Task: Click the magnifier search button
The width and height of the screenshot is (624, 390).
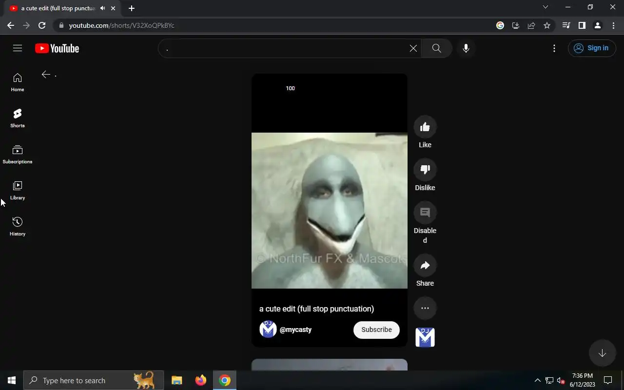Action: point(437,48)
